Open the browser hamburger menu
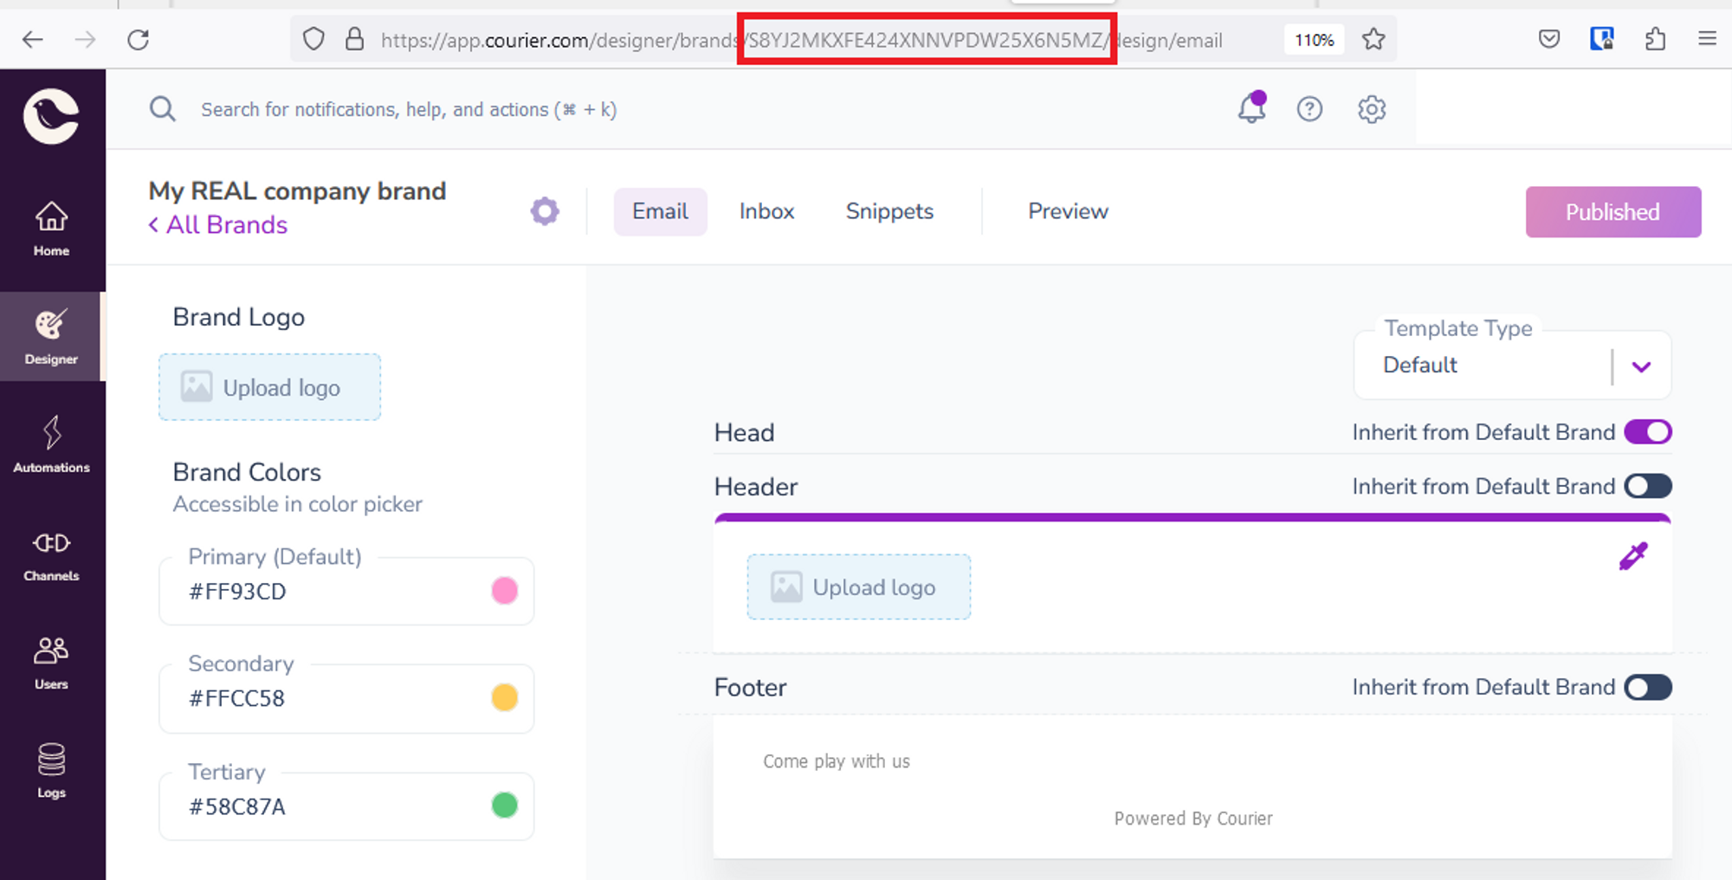The image size is (1732, 880). click(1708, 38)
